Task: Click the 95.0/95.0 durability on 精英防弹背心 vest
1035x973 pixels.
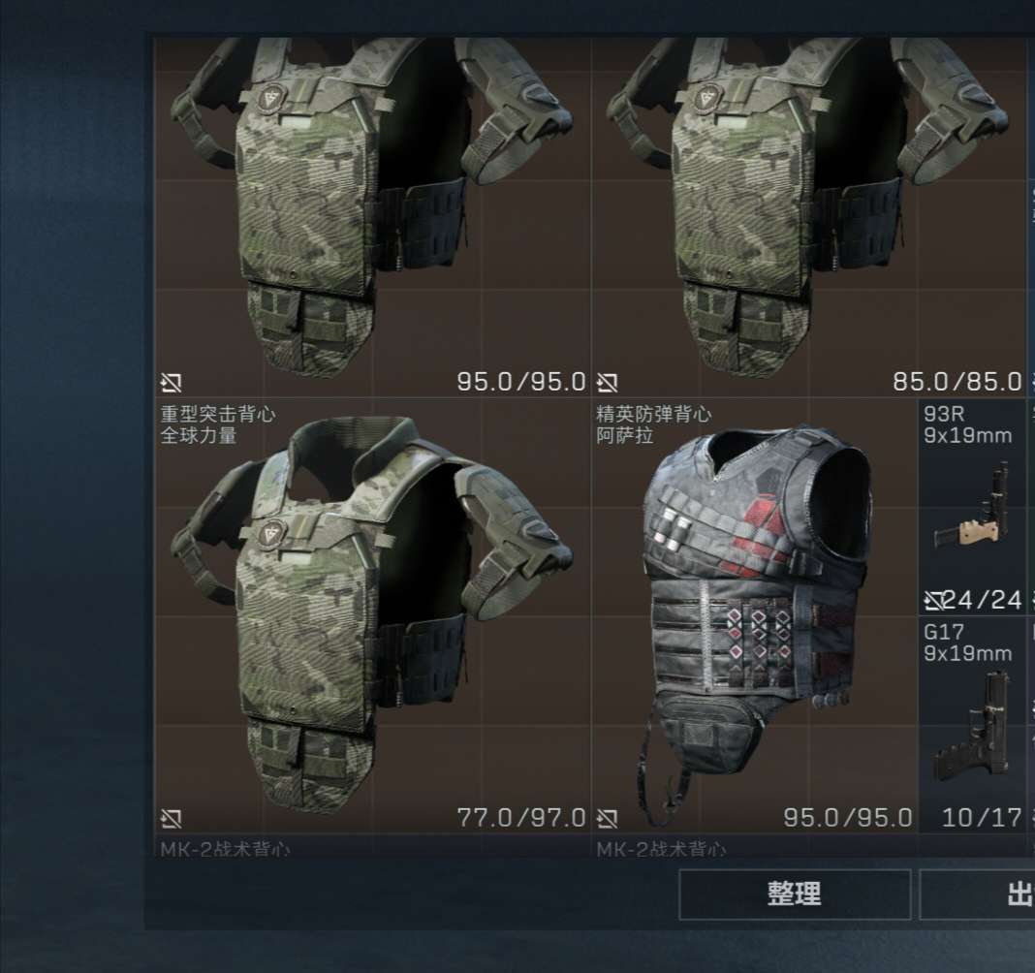Action: [x=848, y=818]
